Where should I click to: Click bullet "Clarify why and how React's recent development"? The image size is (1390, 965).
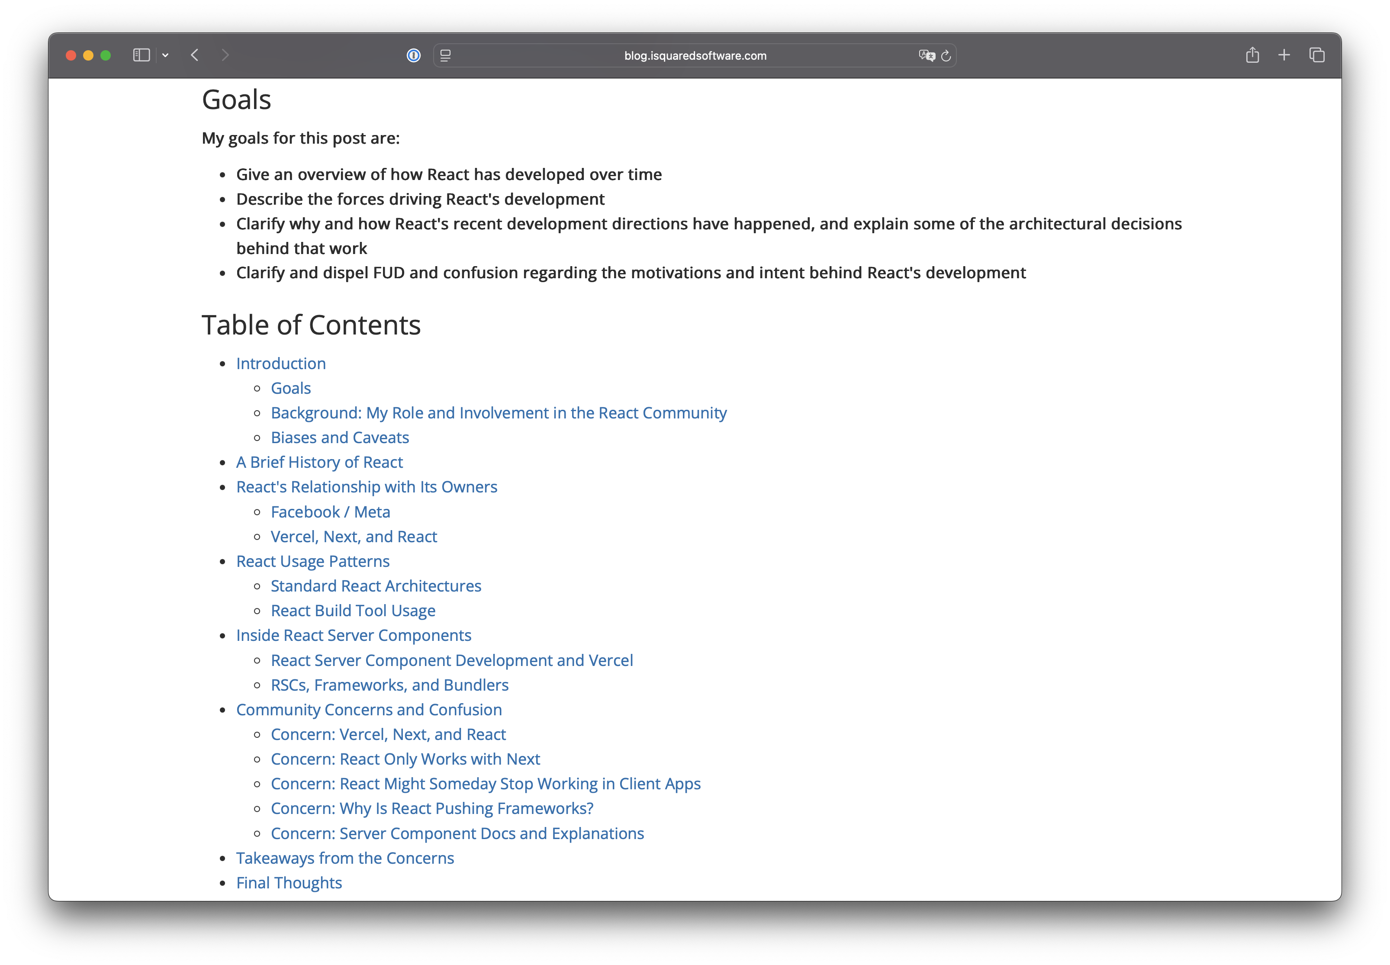click(708, 236)
